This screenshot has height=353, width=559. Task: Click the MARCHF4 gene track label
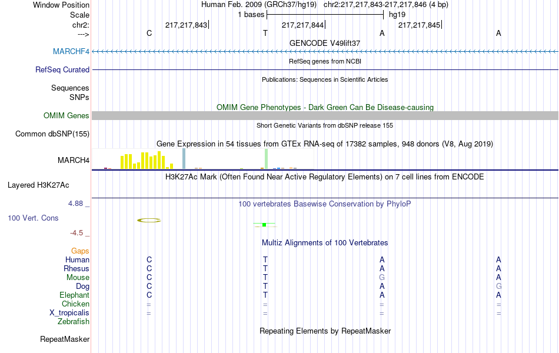pos(71,51)
